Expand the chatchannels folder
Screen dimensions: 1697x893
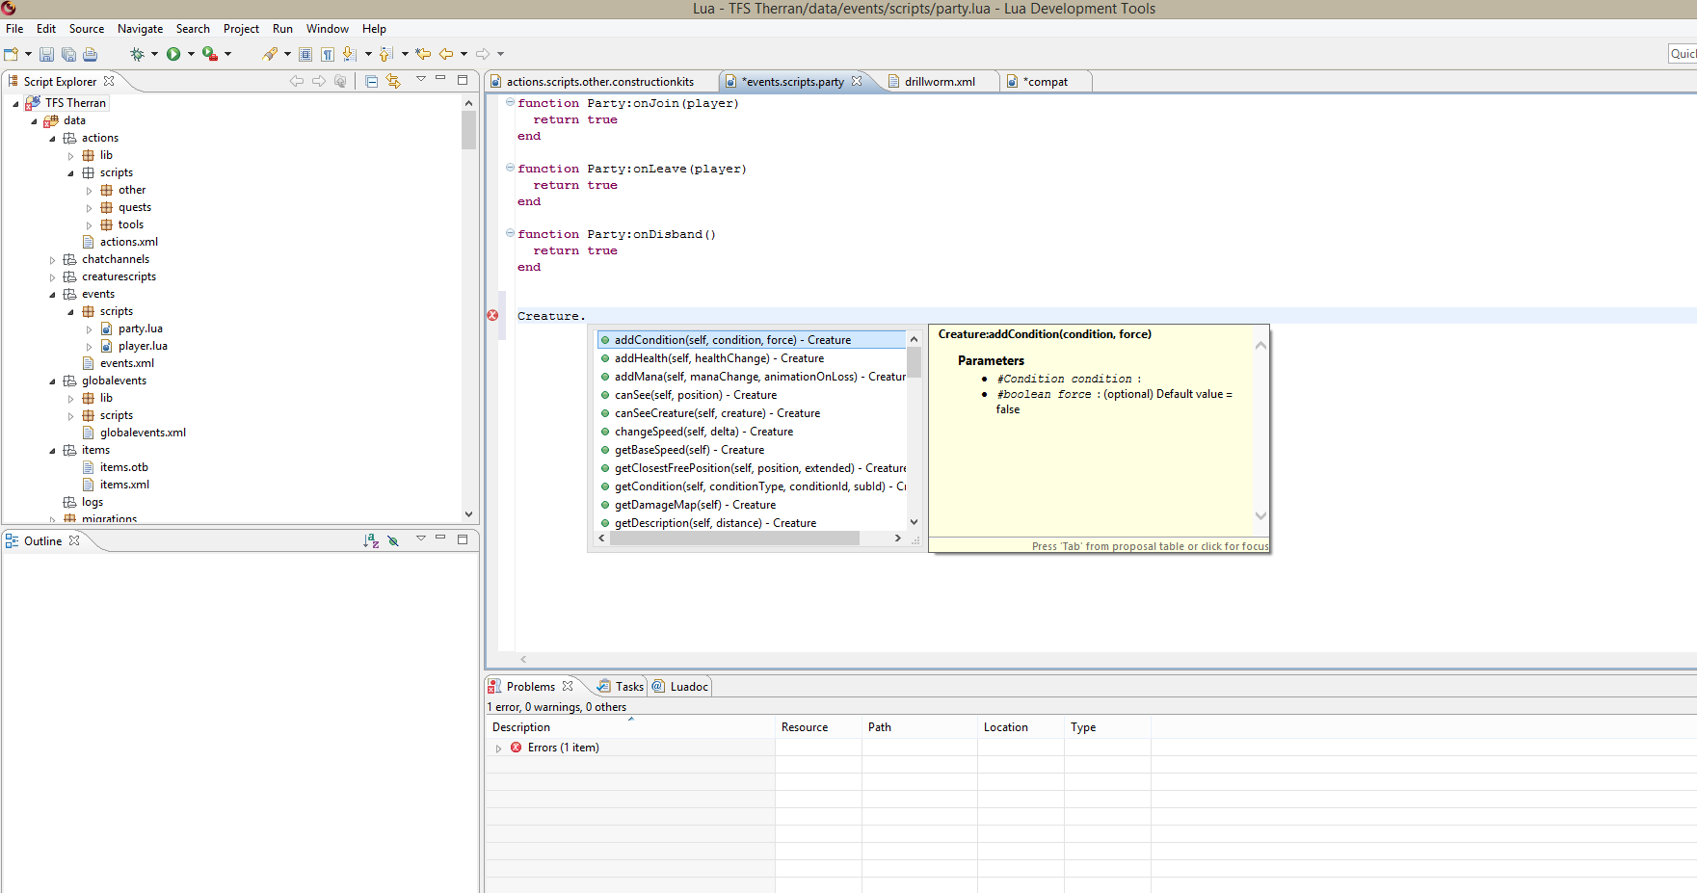click(52, 260)
